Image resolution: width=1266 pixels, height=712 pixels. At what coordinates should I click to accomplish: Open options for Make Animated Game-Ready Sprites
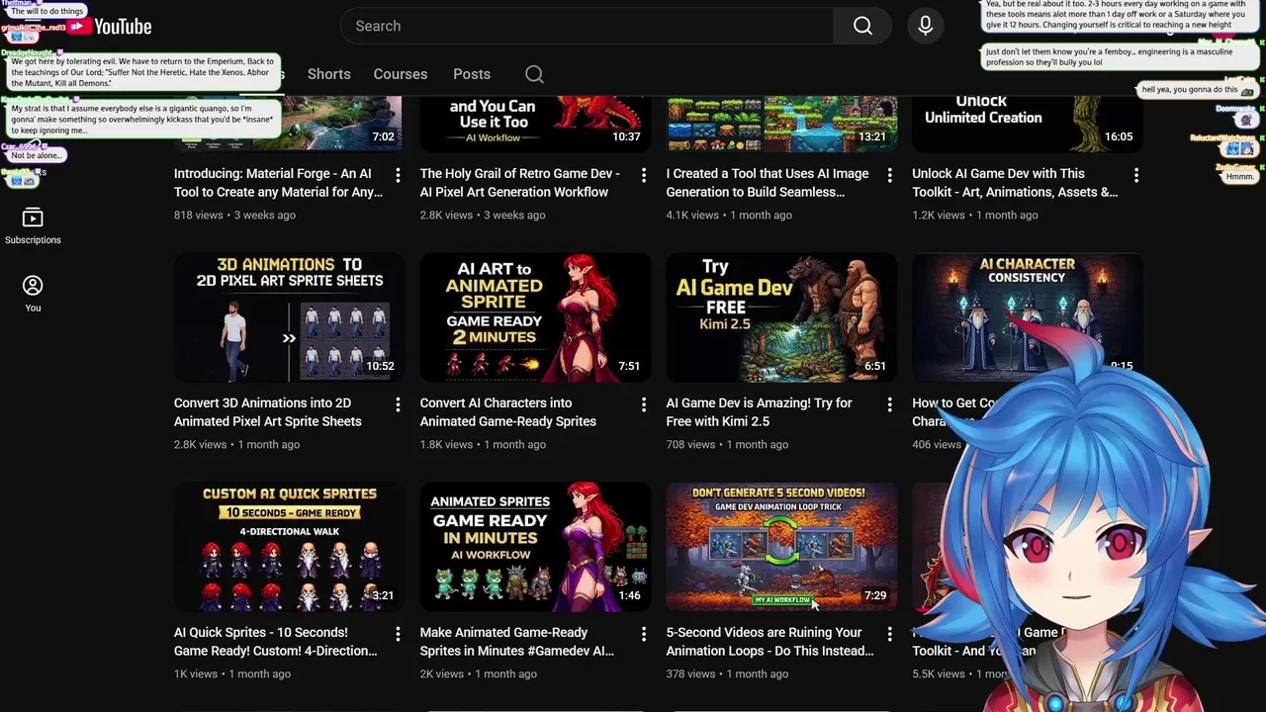644,634
